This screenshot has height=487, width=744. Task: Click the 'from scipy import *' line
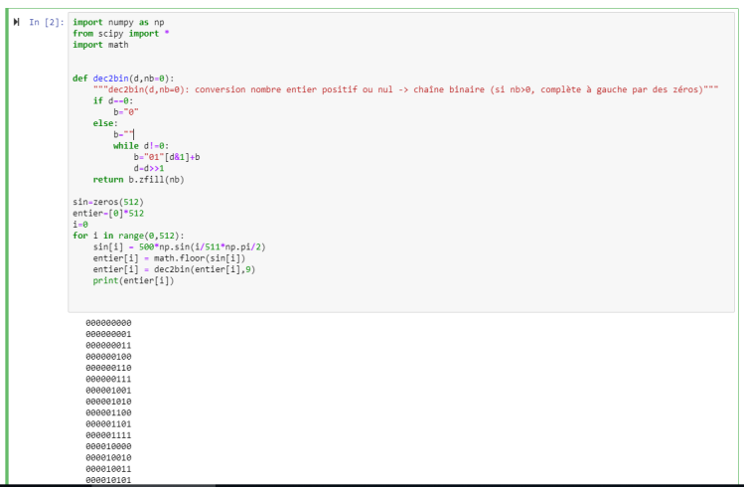[x=121, y=33]
